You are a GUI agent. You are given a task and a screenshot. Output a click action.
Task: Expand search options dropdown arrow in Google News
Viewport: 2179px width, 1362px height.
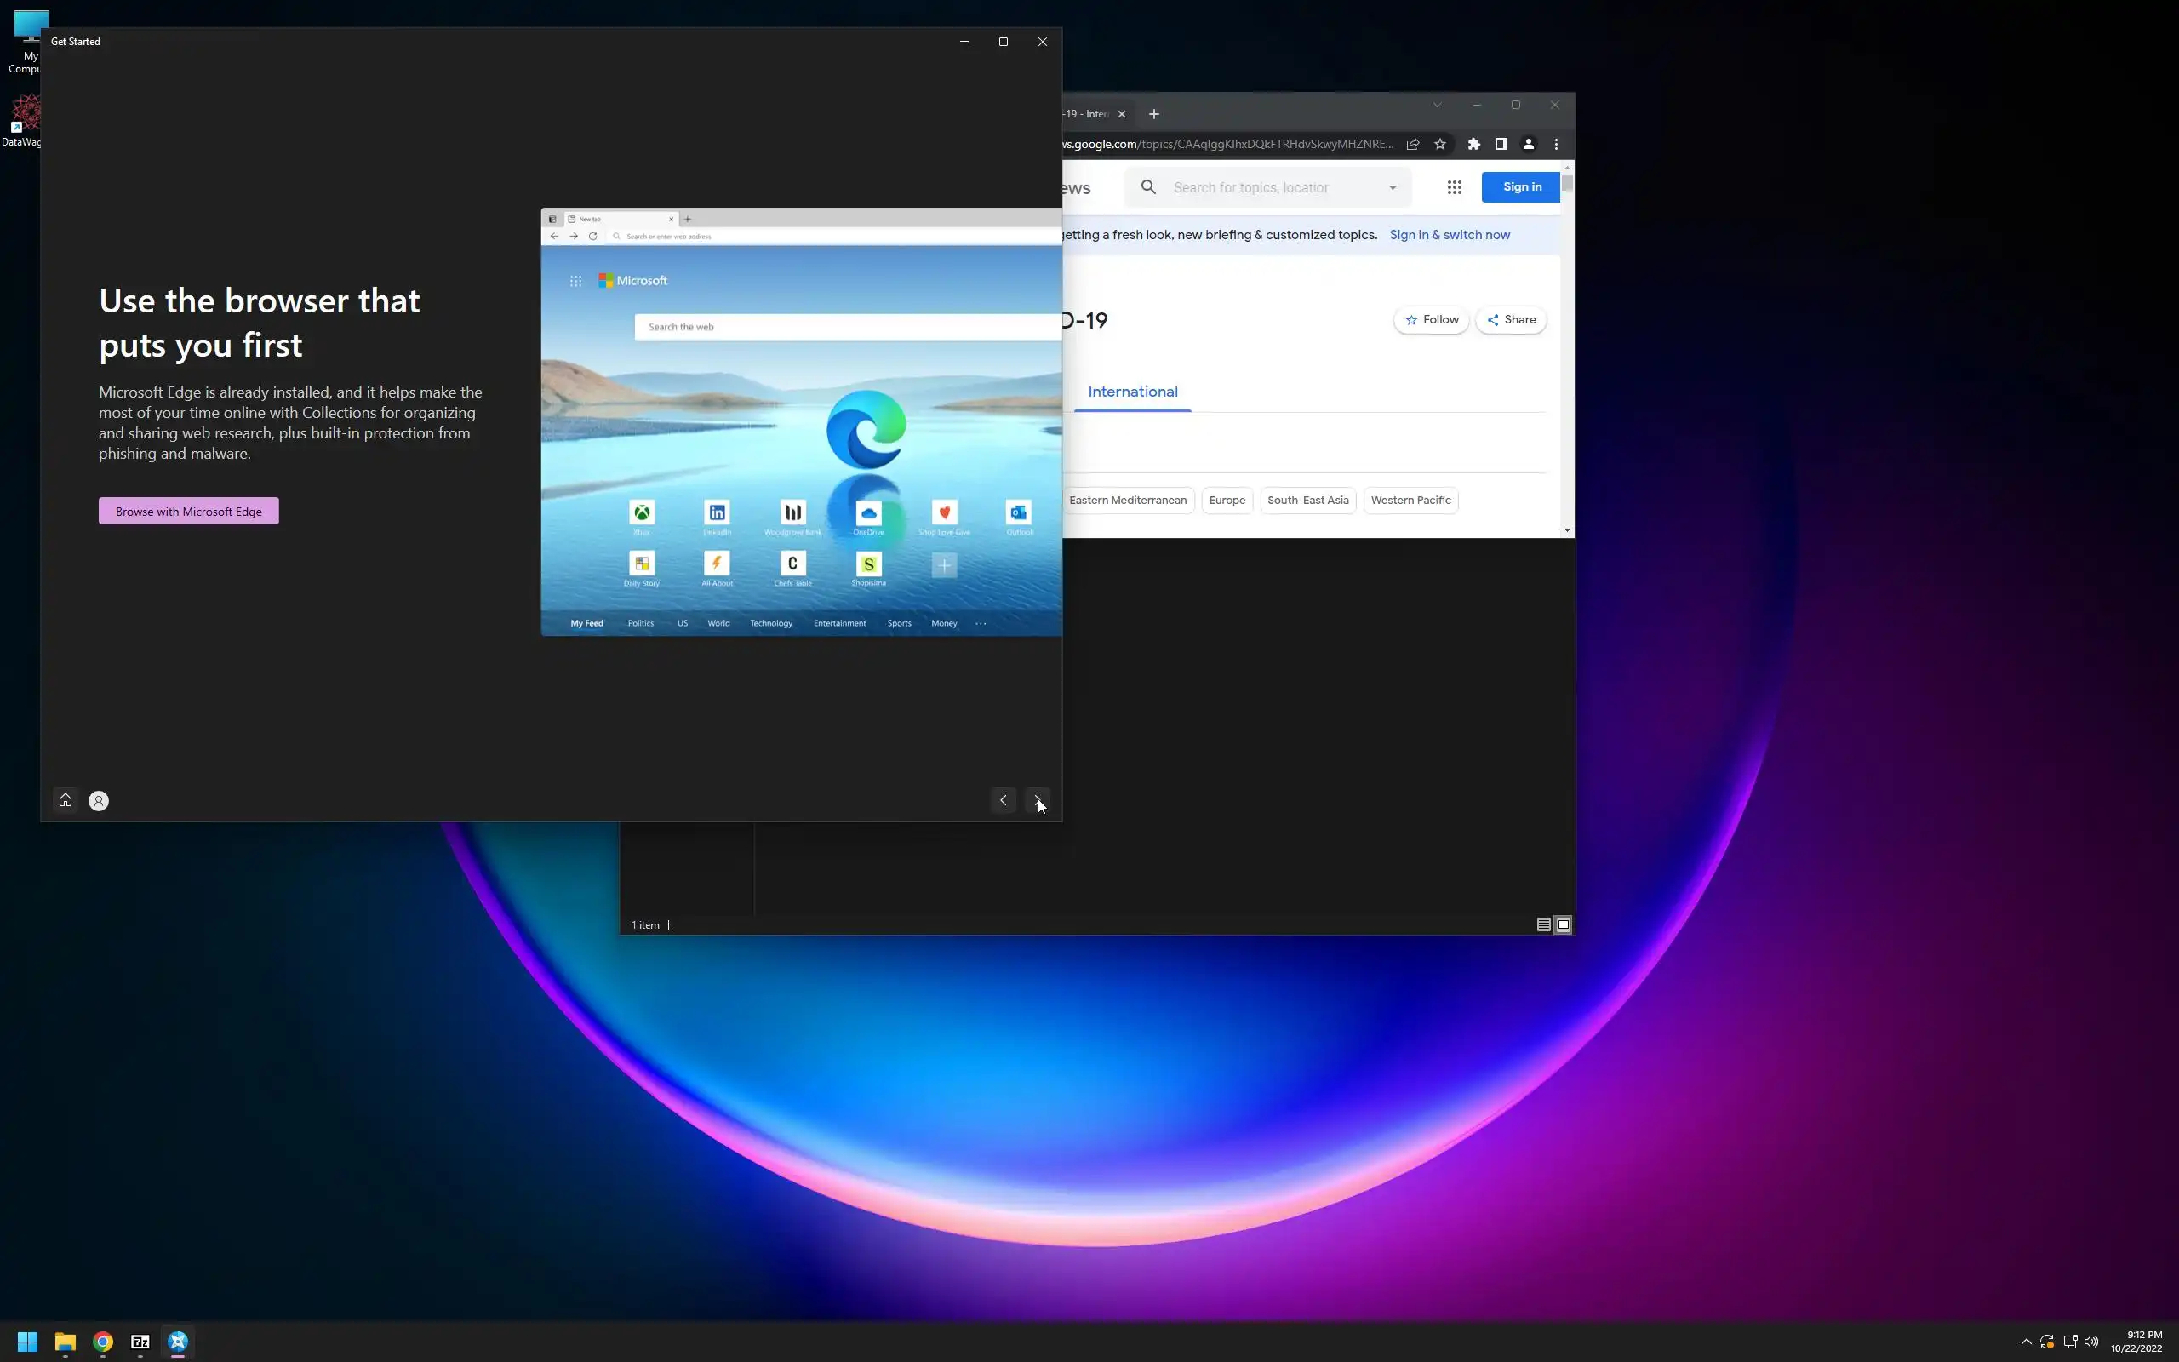pos(1392,187)
